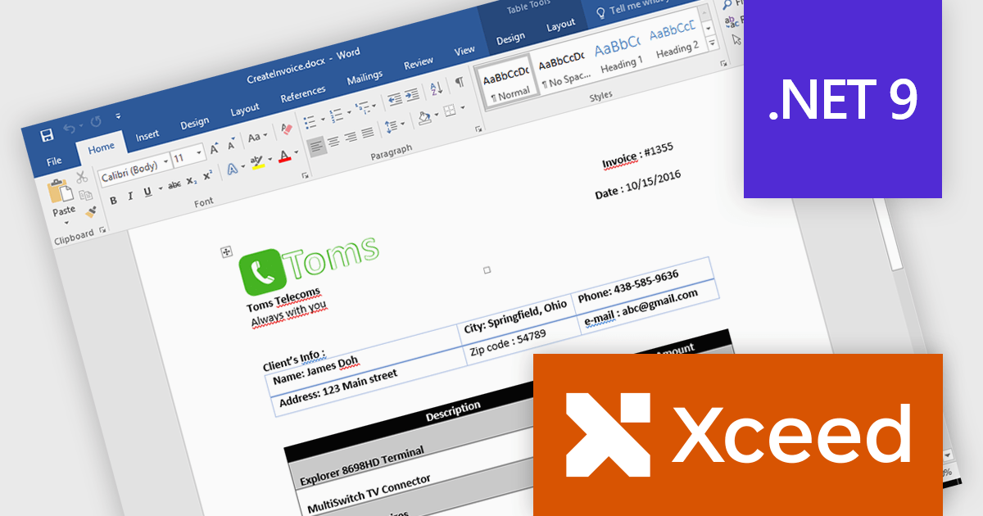The width and height of the screenshot is (983, 516).
Task: Apply numbered list formatting
Action: coord(335,115)
